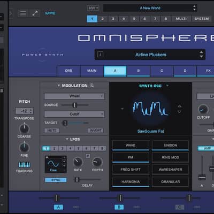This screenshot has height=214, width=214.
Task: Click the expand window size icon
Action: click(35, 13)
